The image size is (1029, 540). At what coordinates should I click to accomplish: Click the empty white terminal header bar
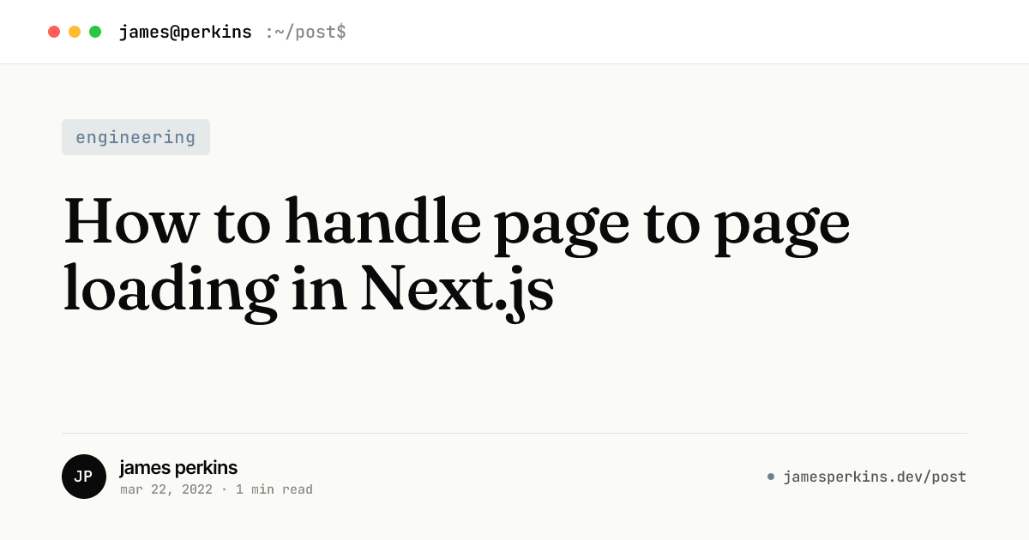pos(686,32)
